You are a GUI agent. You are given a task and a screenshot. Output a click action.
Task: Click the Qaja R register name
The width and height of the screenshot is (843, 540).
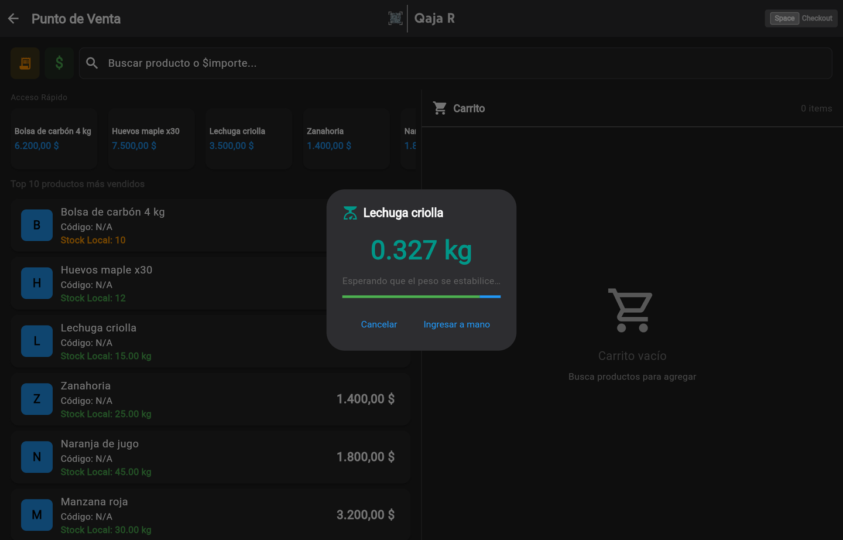(434, 18)
